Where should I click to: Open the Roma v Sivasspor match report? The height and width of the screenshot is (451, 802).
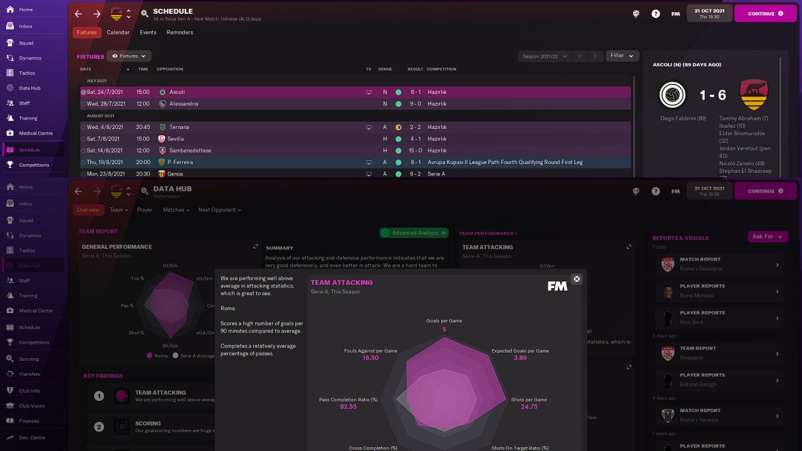click(720, 264)
